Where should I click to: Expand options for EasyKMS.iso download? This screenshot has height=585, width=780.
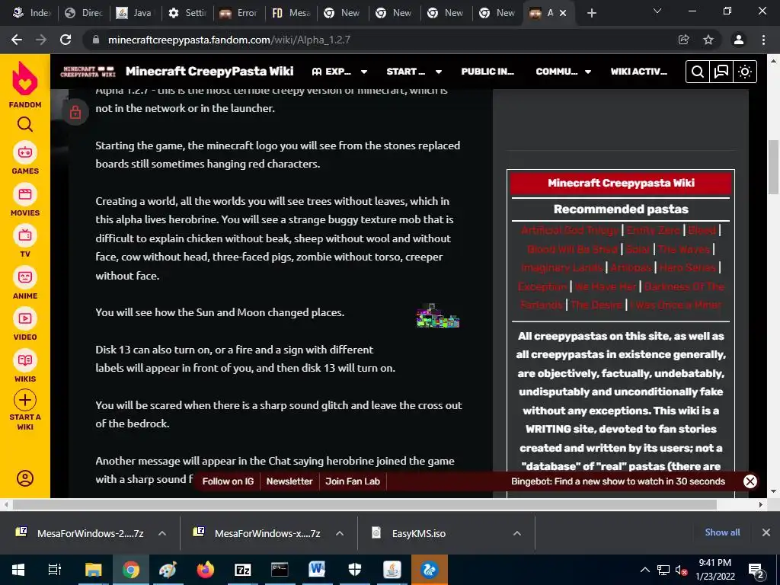tap(517, 533)
